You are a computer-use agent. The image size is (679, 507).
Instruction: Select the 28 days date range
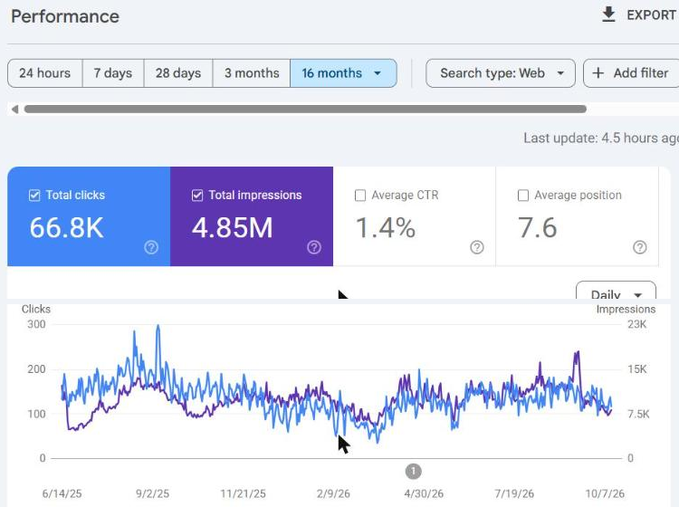[x=178, y=73]
